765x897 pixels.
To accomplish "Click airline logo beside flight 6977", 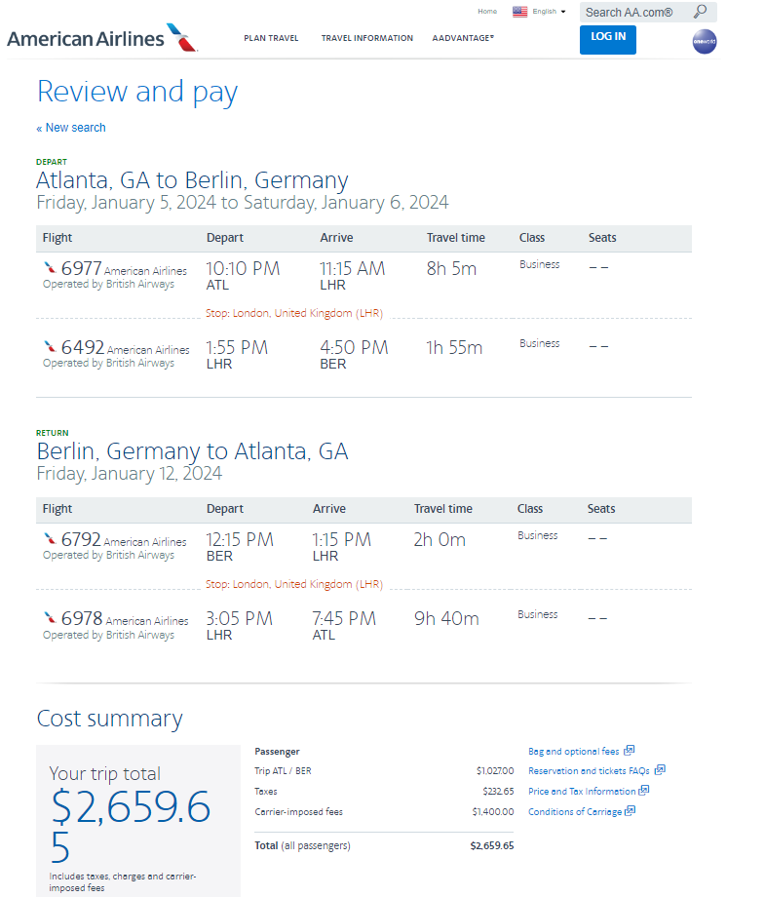I will coord(50,267).
